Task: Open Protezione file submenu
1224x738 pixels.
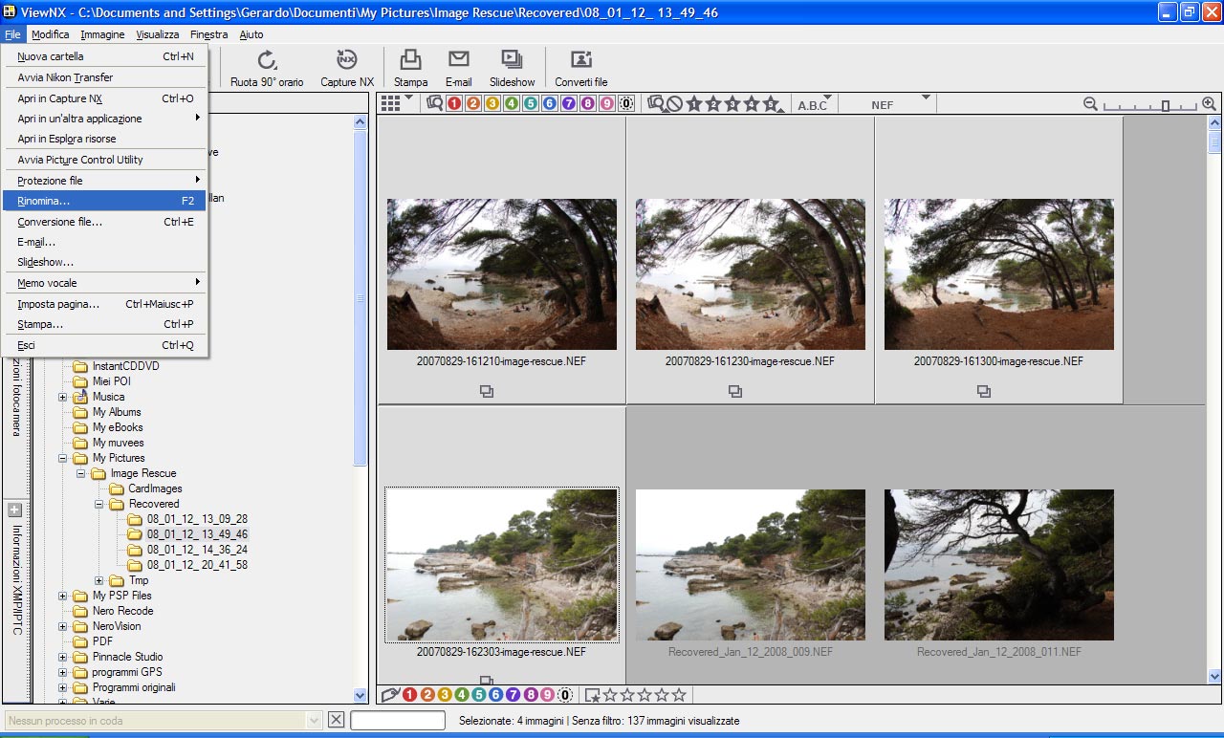Action: pos(104,181)
